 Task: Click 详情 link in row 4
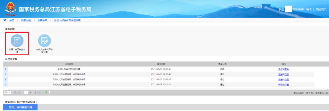(x=281, y=85)
